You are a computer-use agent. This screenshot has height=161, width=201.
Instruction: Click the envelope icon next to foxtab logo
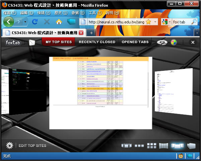tap(32, 42)
